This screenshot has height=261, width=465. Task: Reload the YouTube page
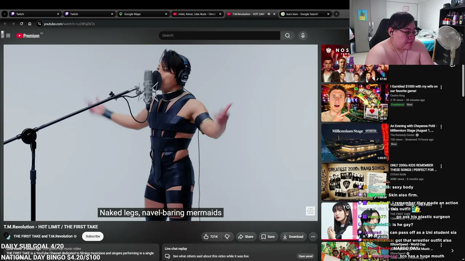click(21, 24)
